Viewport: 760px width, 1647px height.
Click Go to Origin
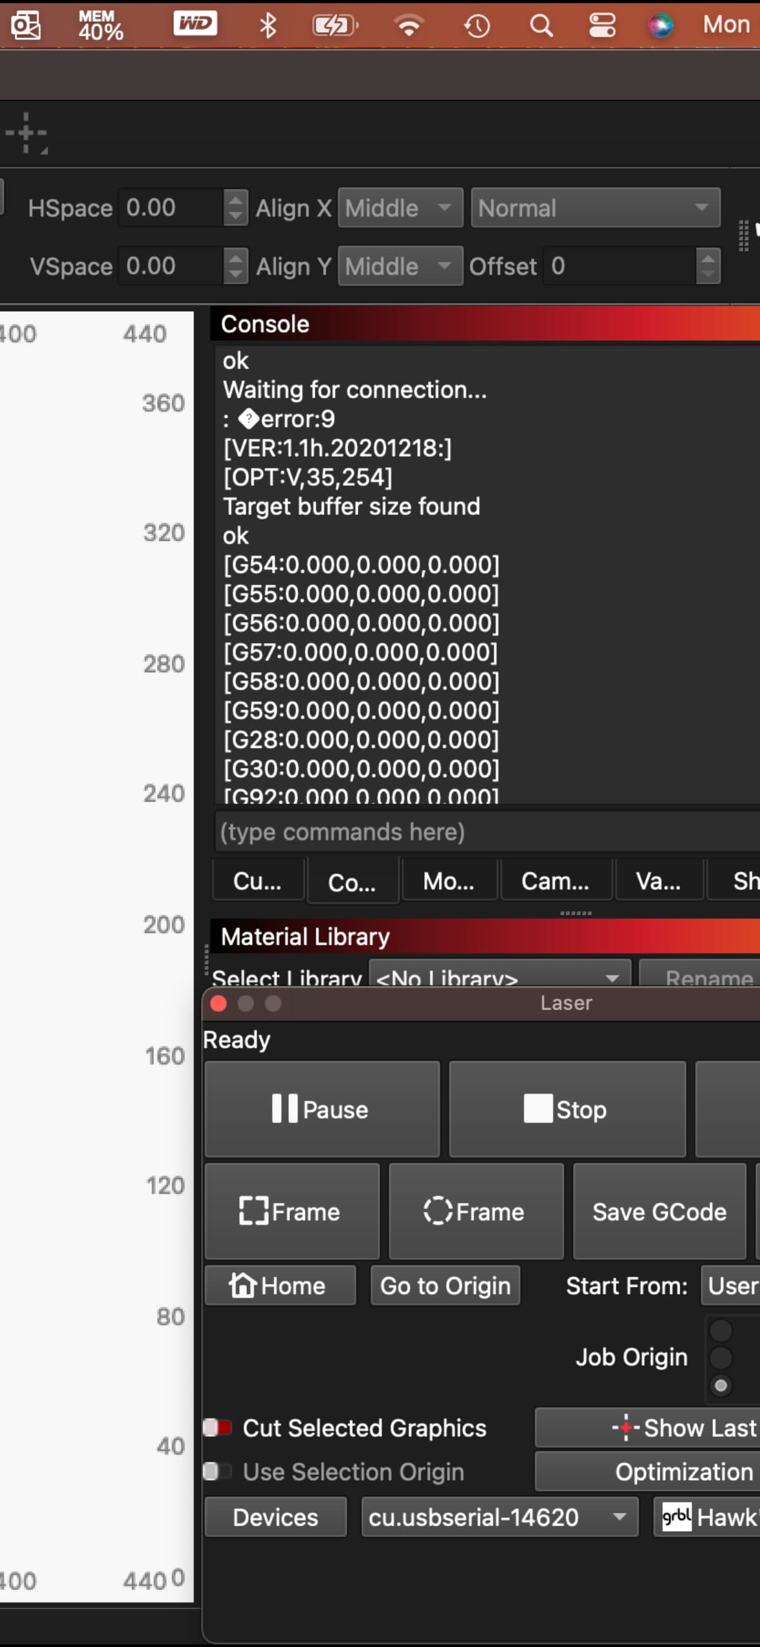click(x=445, y=1286)
